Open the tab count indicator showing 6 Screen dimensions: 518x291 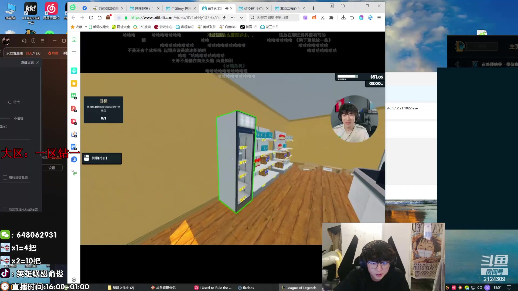(x=332, y=6)
